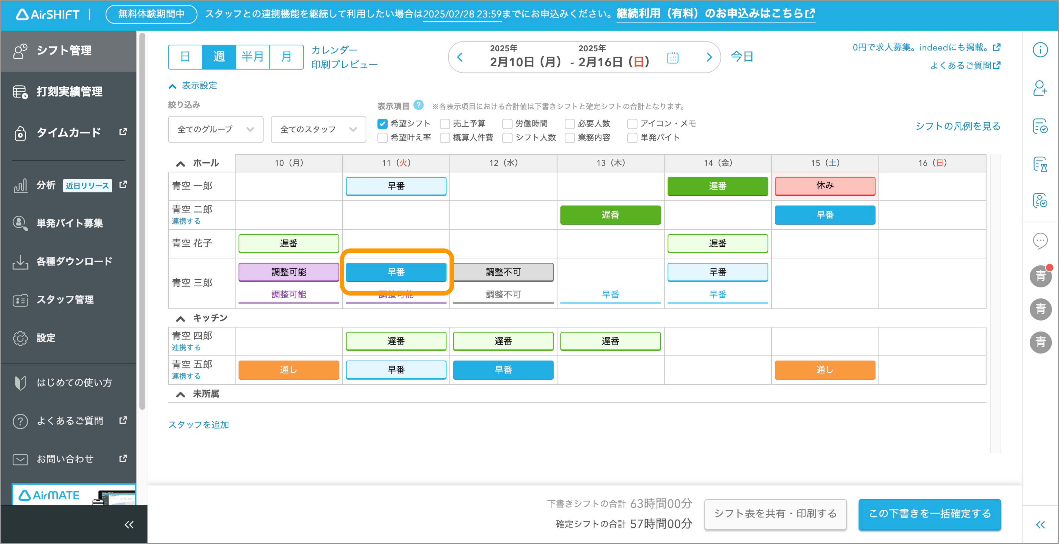Click 連携する under 青空 二郎
This screenshot has height=544, width=1059.
point(186,221)
